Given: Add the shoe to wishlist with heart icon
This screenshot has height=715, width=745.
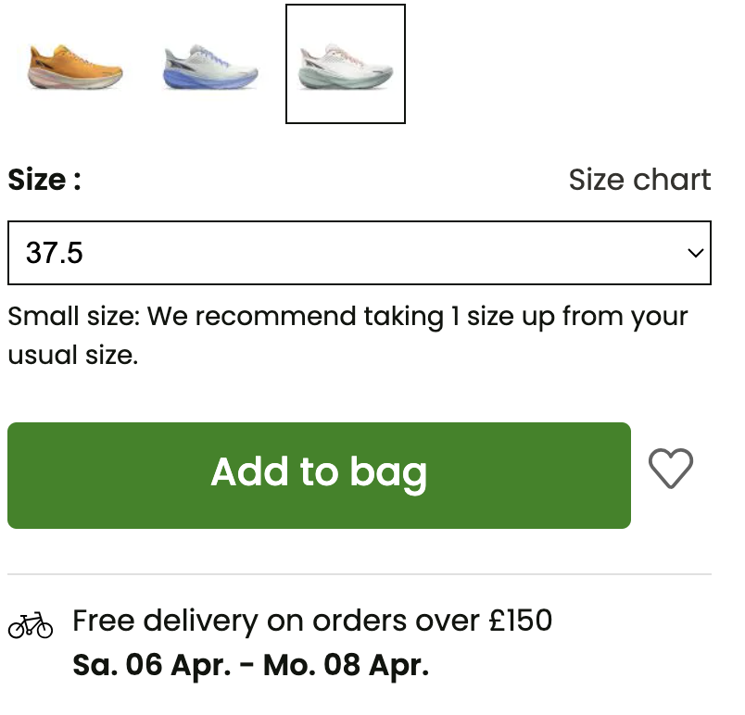Looking at the screenshot, I should pos(670,468).
